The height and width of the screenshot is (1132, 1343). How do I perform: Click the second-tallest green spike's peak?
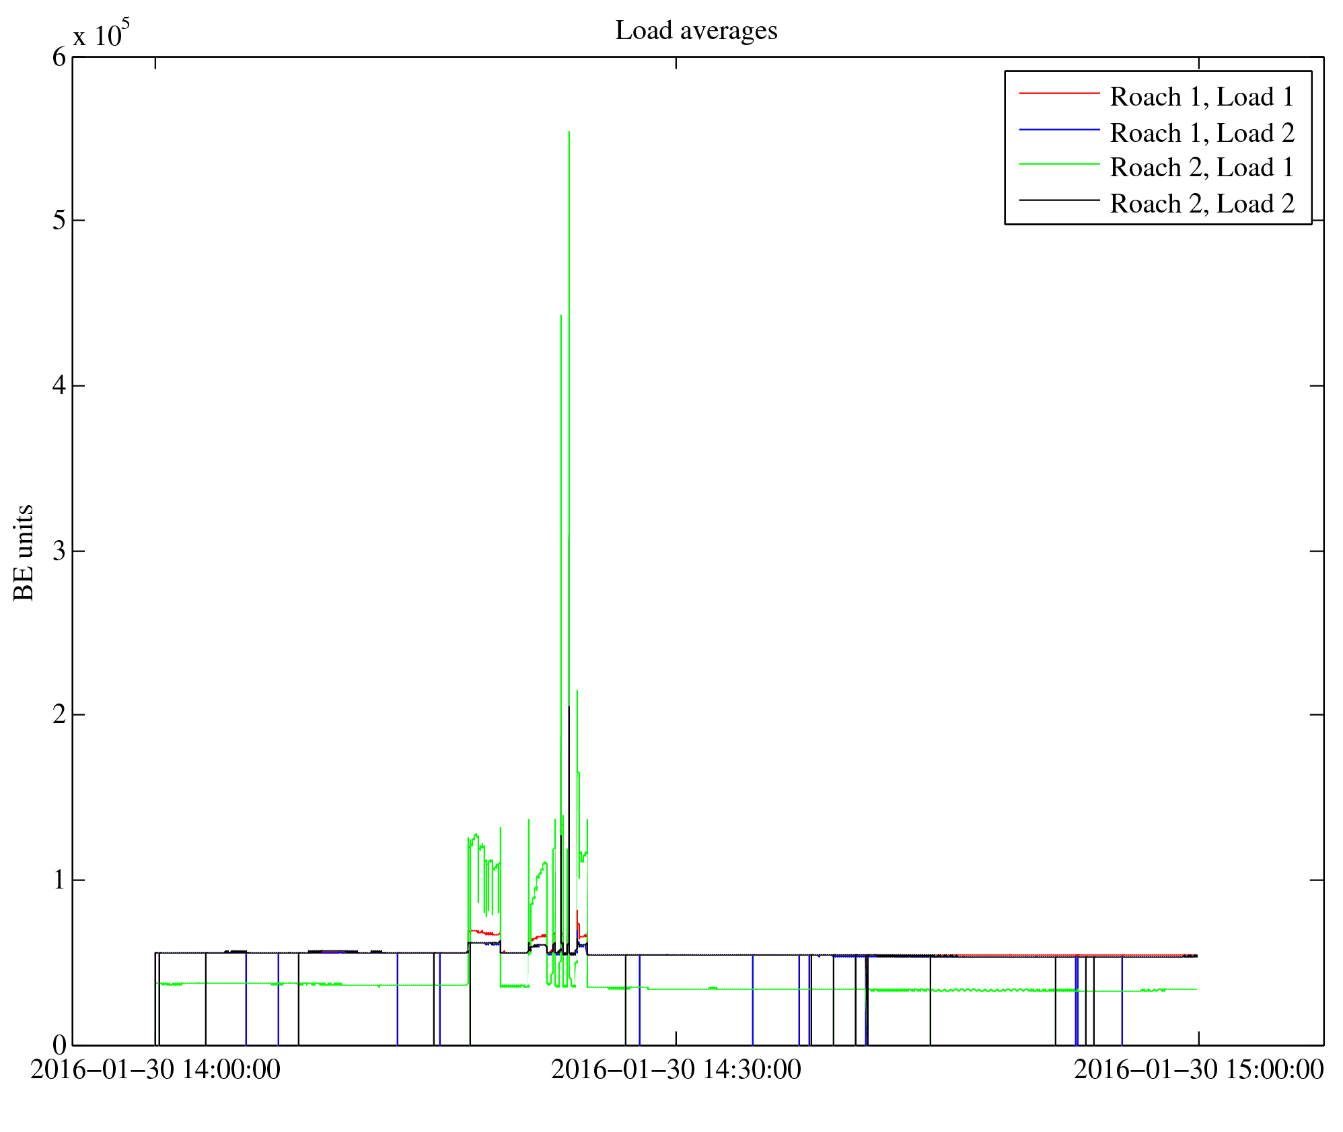click(561, 315)
